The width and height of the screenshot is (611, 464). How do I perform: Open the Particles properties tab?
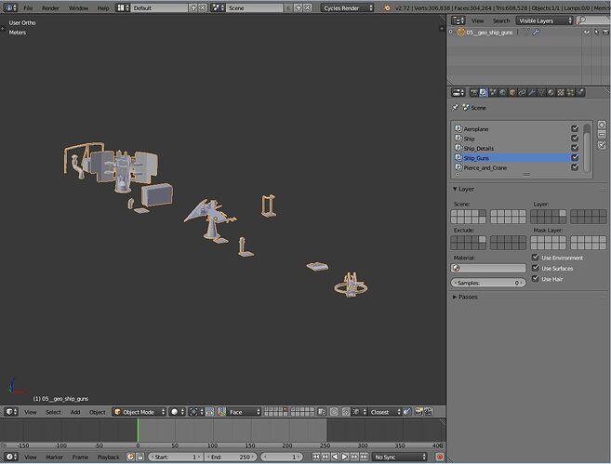pyautogui.click(x=570, y=92)
